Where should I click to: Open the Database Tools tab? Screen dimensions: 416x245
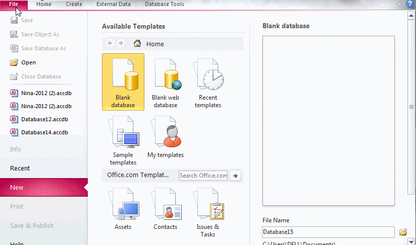coord(164,4)
